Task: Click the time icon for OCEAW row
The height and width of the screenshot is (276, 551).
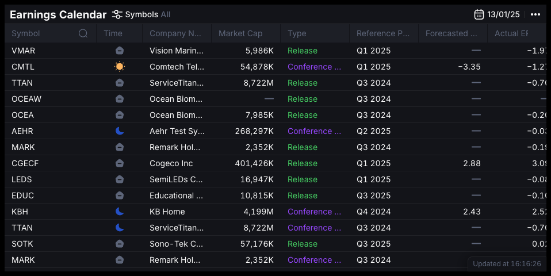Action: point(120,99)
